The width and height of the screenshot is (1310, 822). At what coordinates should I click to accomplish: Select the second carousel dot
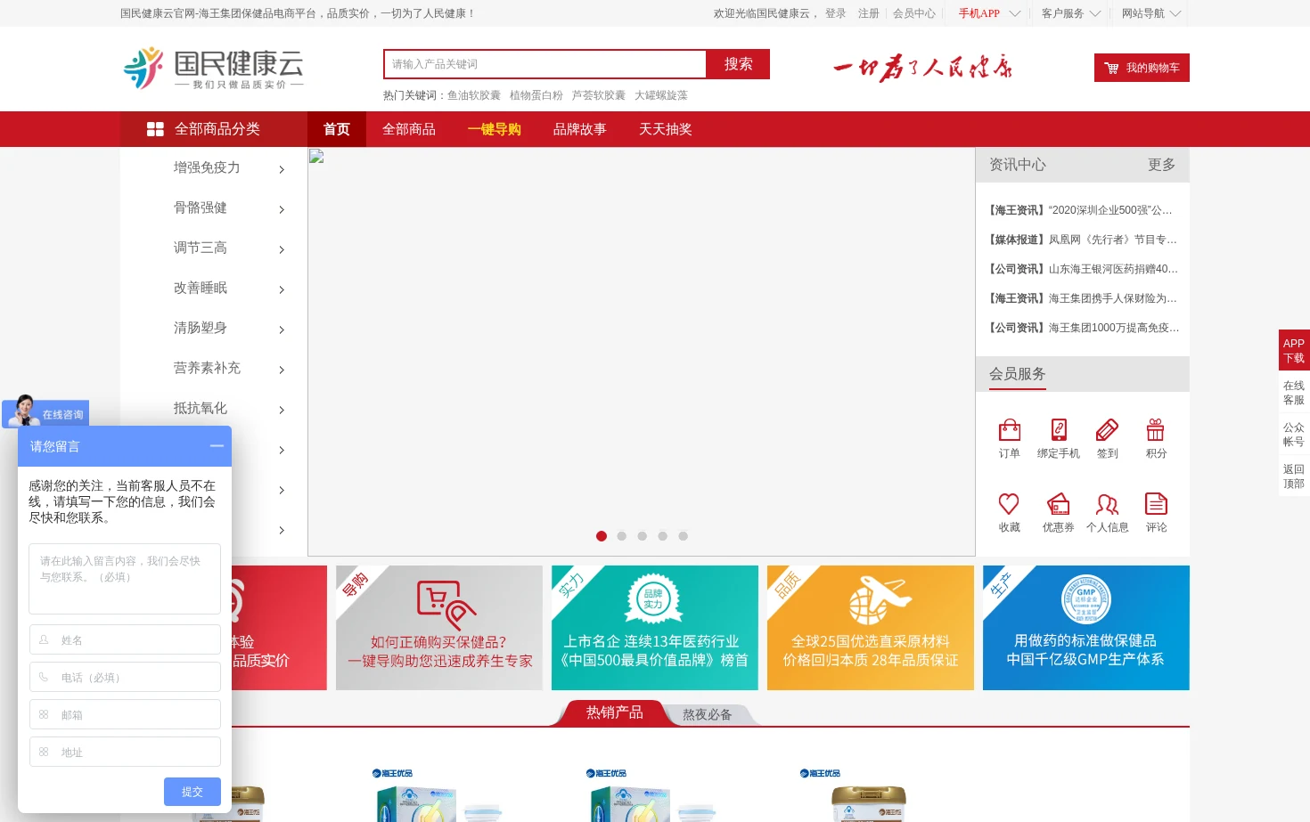pyautogui.click(x=622, y=536)
